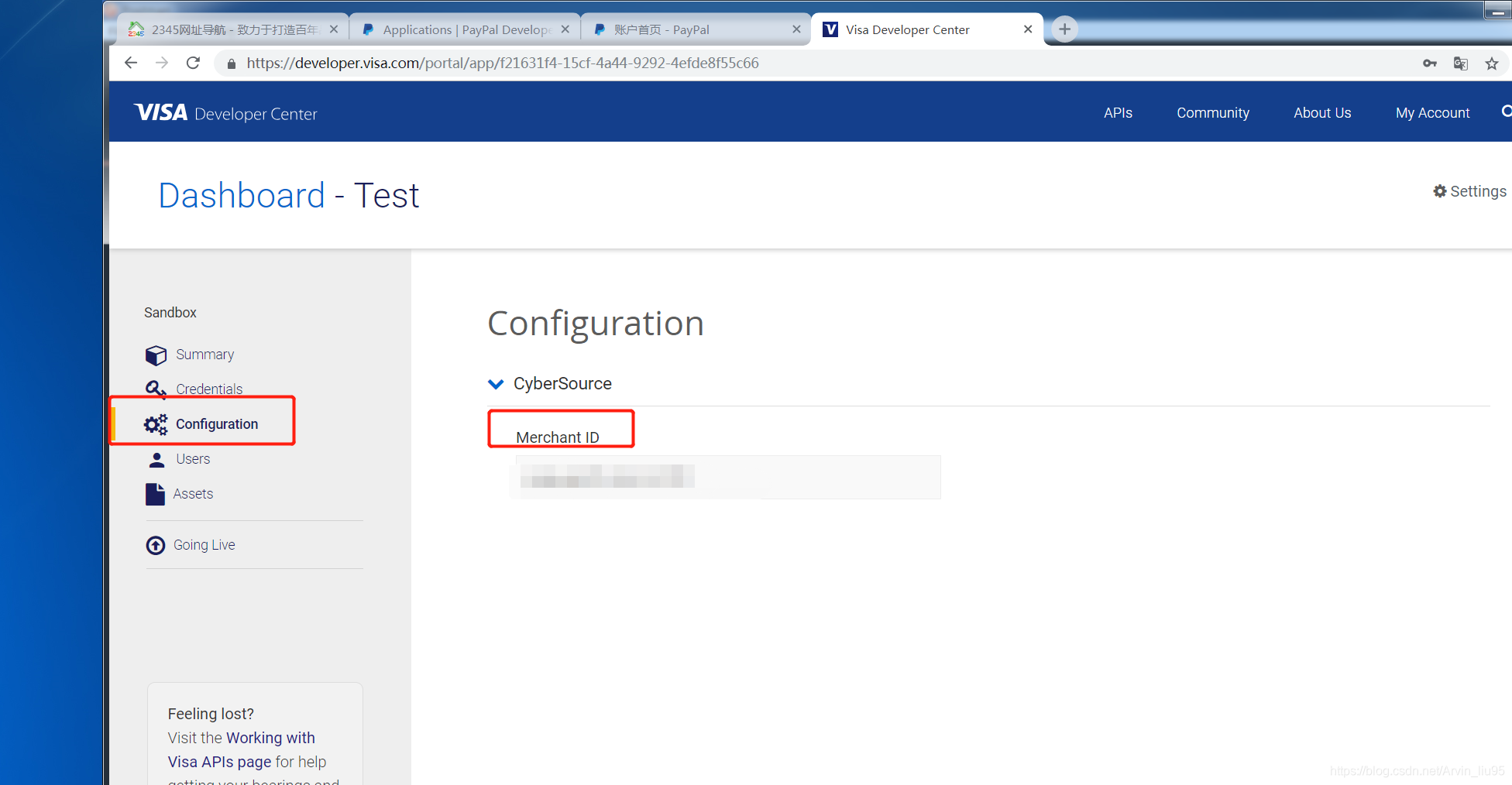Open Credentials in the sidebar
This screenshot has height=785, width=1512.
209,389
